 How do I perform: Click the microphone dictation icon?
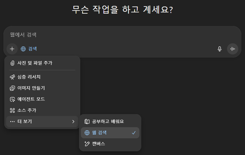pos(220,49)
